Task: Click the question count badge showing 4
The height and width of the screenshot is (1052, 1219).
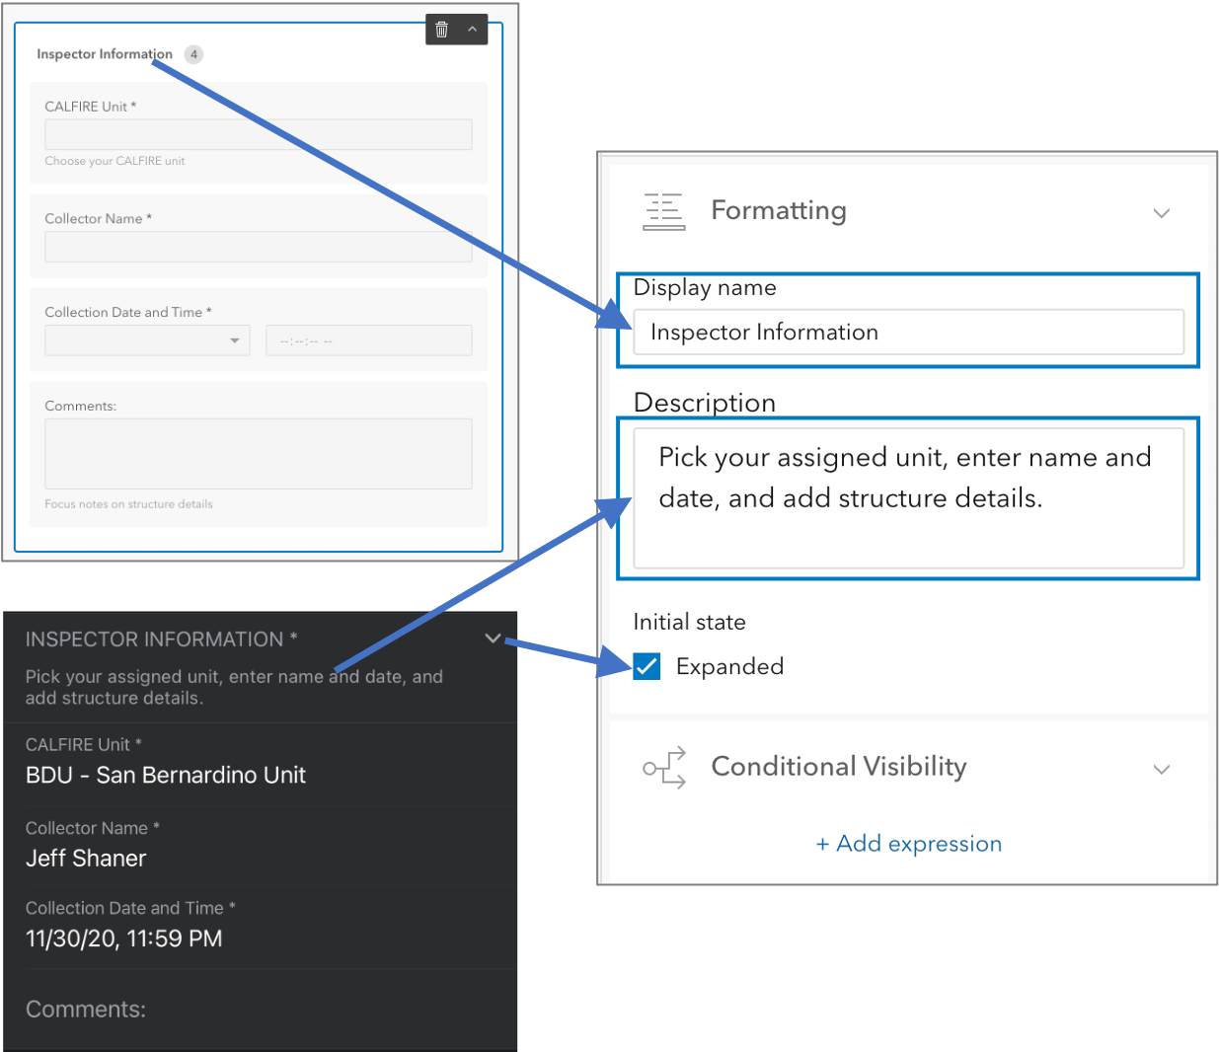Action: click(193, 54)
